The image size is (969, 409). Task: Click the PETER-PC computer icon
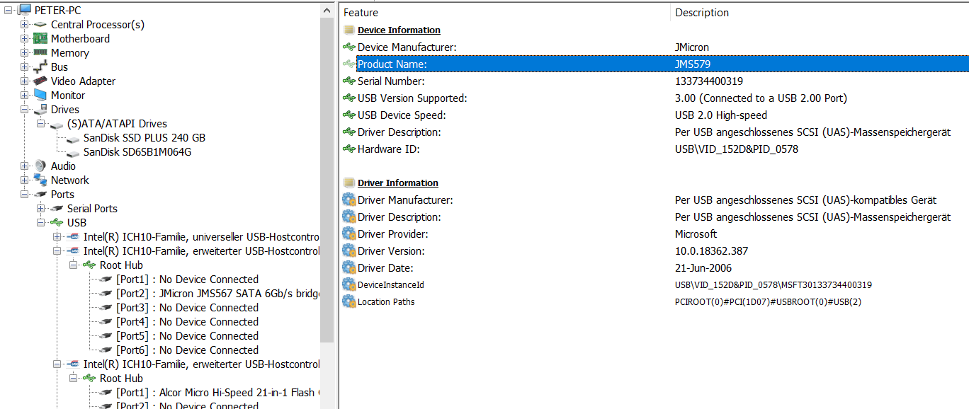point(24,10)
